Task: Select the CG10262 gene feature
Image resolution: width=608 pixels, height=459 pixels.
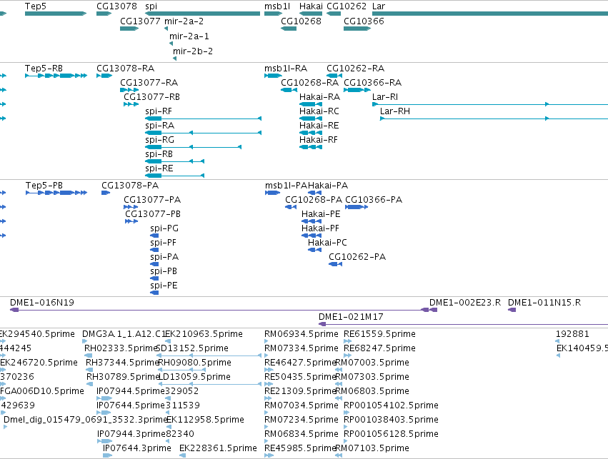Action: (334, 14)
